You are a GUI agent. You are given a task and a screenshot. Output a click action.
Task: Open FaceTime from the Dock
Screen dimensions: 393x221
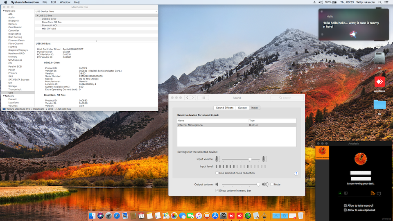[190, 216]
